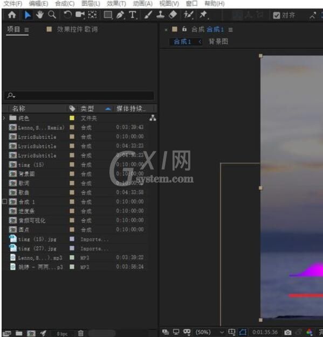Open the 视图(V) menu

pyautogui.click(x=169, y=3)
